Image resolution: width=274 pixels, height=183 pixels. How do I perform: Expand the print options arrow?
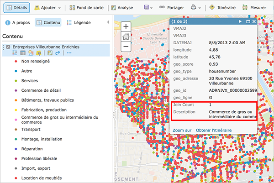200,8
